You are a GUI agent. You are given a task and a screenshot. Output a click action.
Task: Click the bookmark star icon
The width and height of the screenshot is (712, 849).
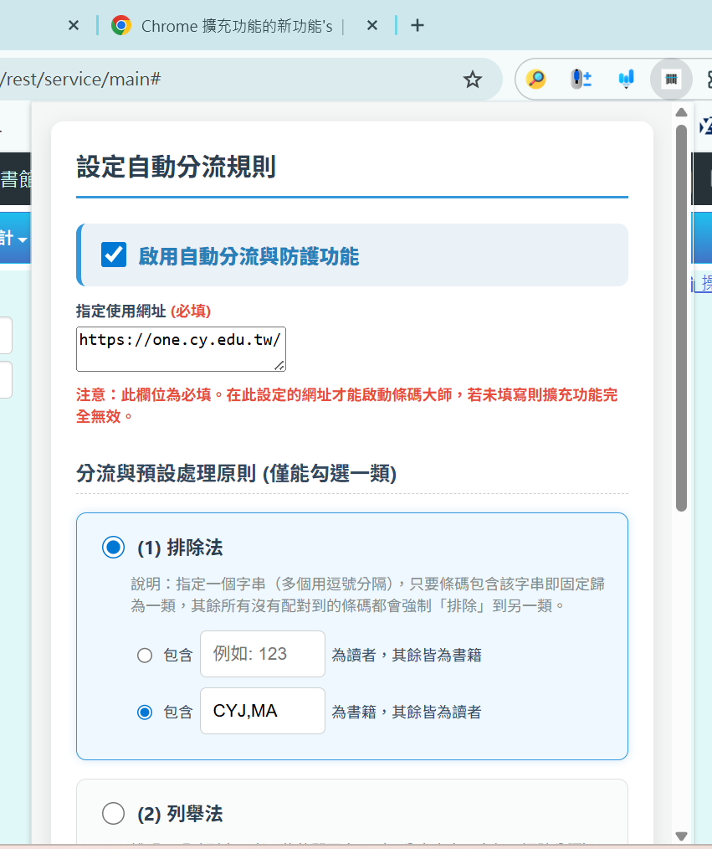(x=473, y=80)
